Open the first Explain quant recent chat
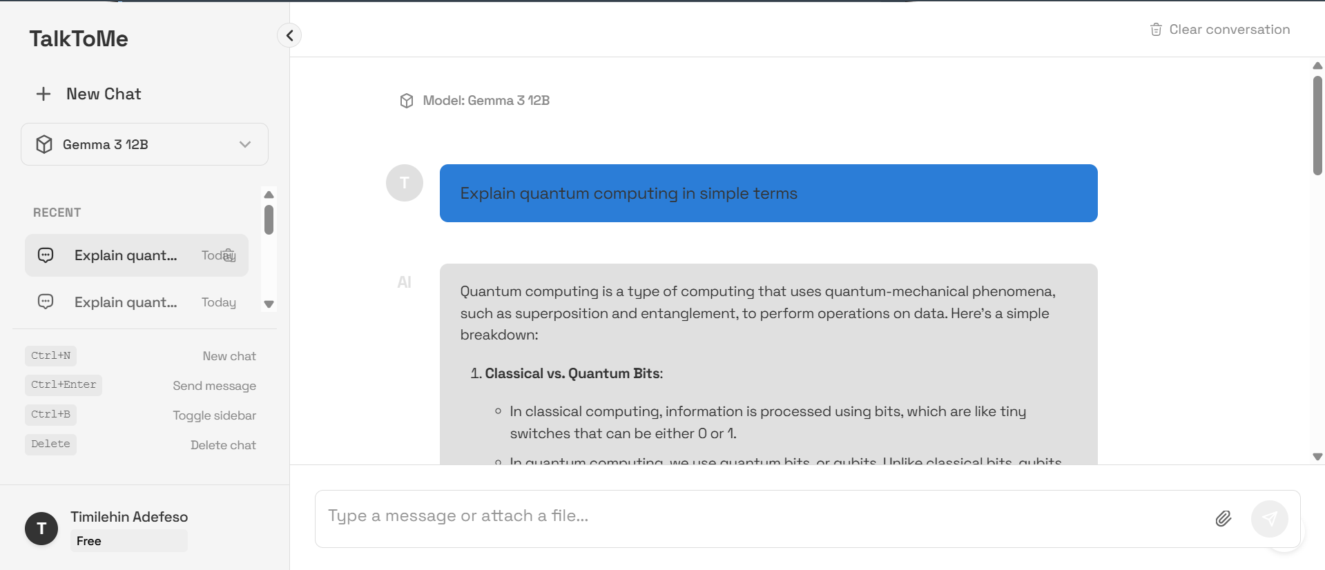Screen dimensions: 1325x570 point(126,255)
